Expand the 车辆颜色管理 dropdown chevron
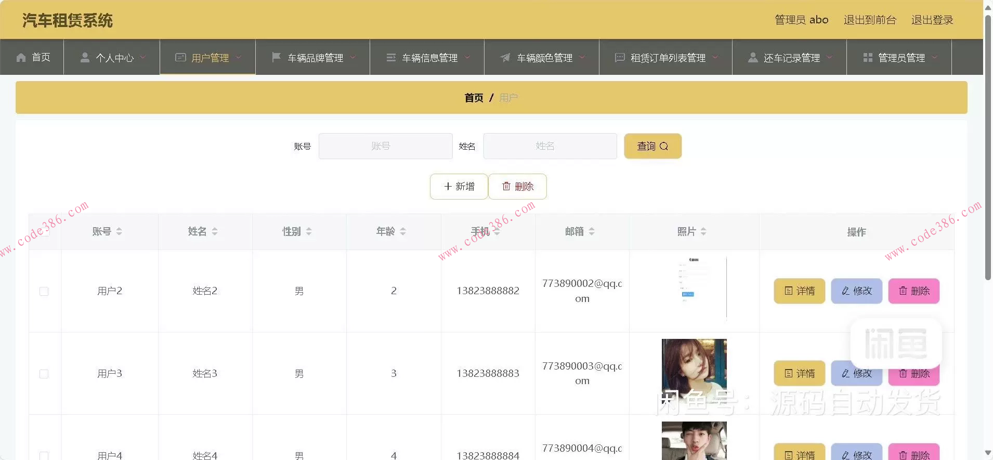 point(582,58)
